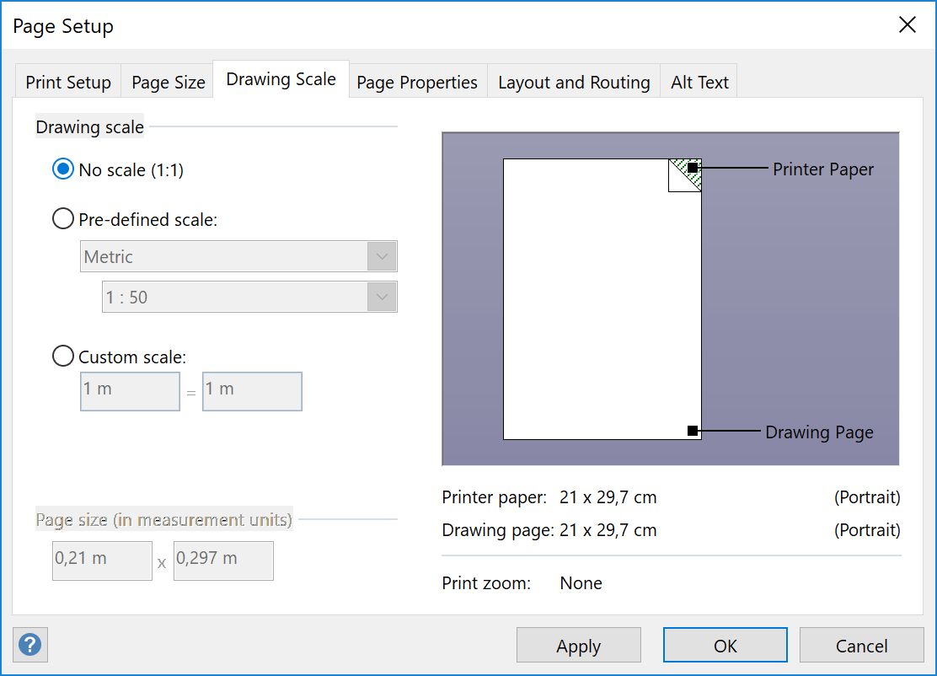Choose the Pre-defined scale radio button

(x=135, y=219)
